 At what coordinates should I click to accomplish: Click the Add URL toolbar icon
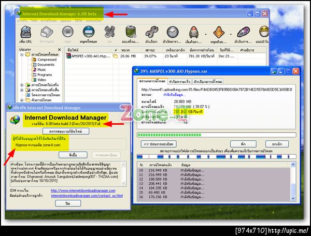point(26,32)
